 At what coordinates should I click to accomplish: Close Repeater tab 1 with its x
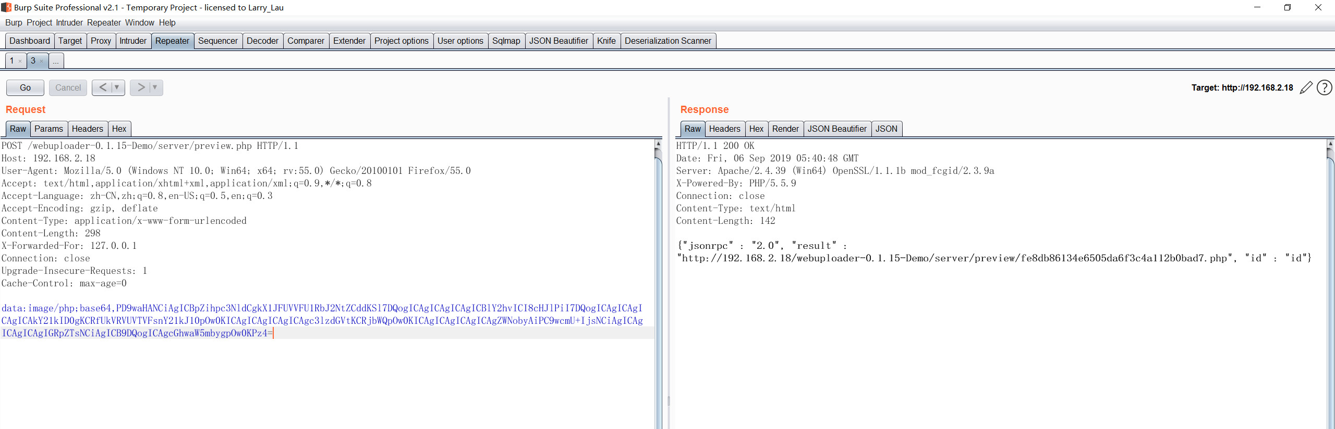(x=20, y=61)
